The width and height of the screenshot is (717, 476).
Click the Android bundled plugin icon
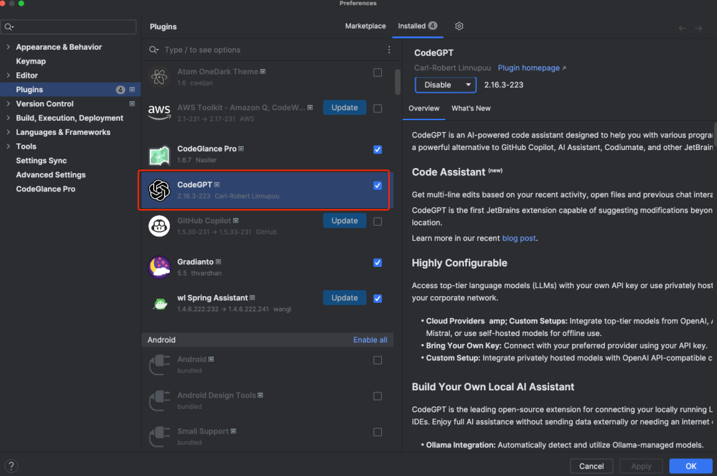click(159, 365)
